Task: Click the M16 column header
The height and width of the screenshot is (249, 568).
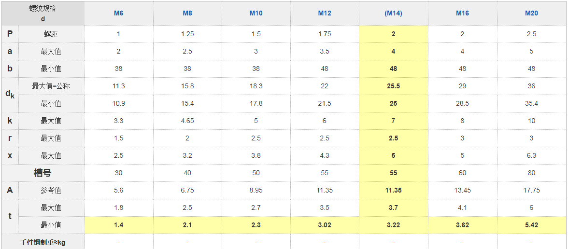Action: 462,13
